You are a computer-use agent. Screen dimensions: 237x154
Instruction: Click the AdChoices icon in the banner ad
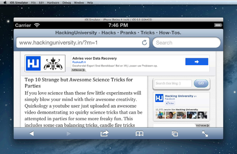pyautogui.click(x=84, y=70)
